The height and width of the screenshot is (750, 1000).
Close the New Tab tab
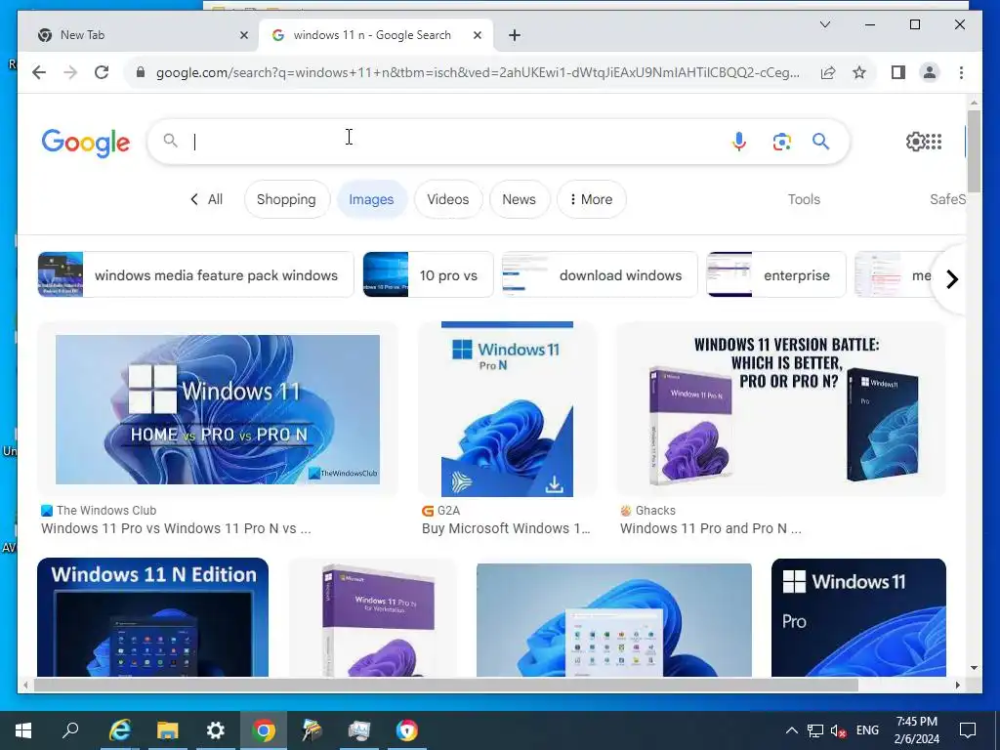tap(243, 36)
